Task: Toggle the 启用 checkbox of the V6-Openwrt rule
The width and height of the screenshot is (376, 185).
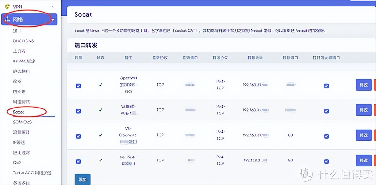Action: click(x=78, y=135)
